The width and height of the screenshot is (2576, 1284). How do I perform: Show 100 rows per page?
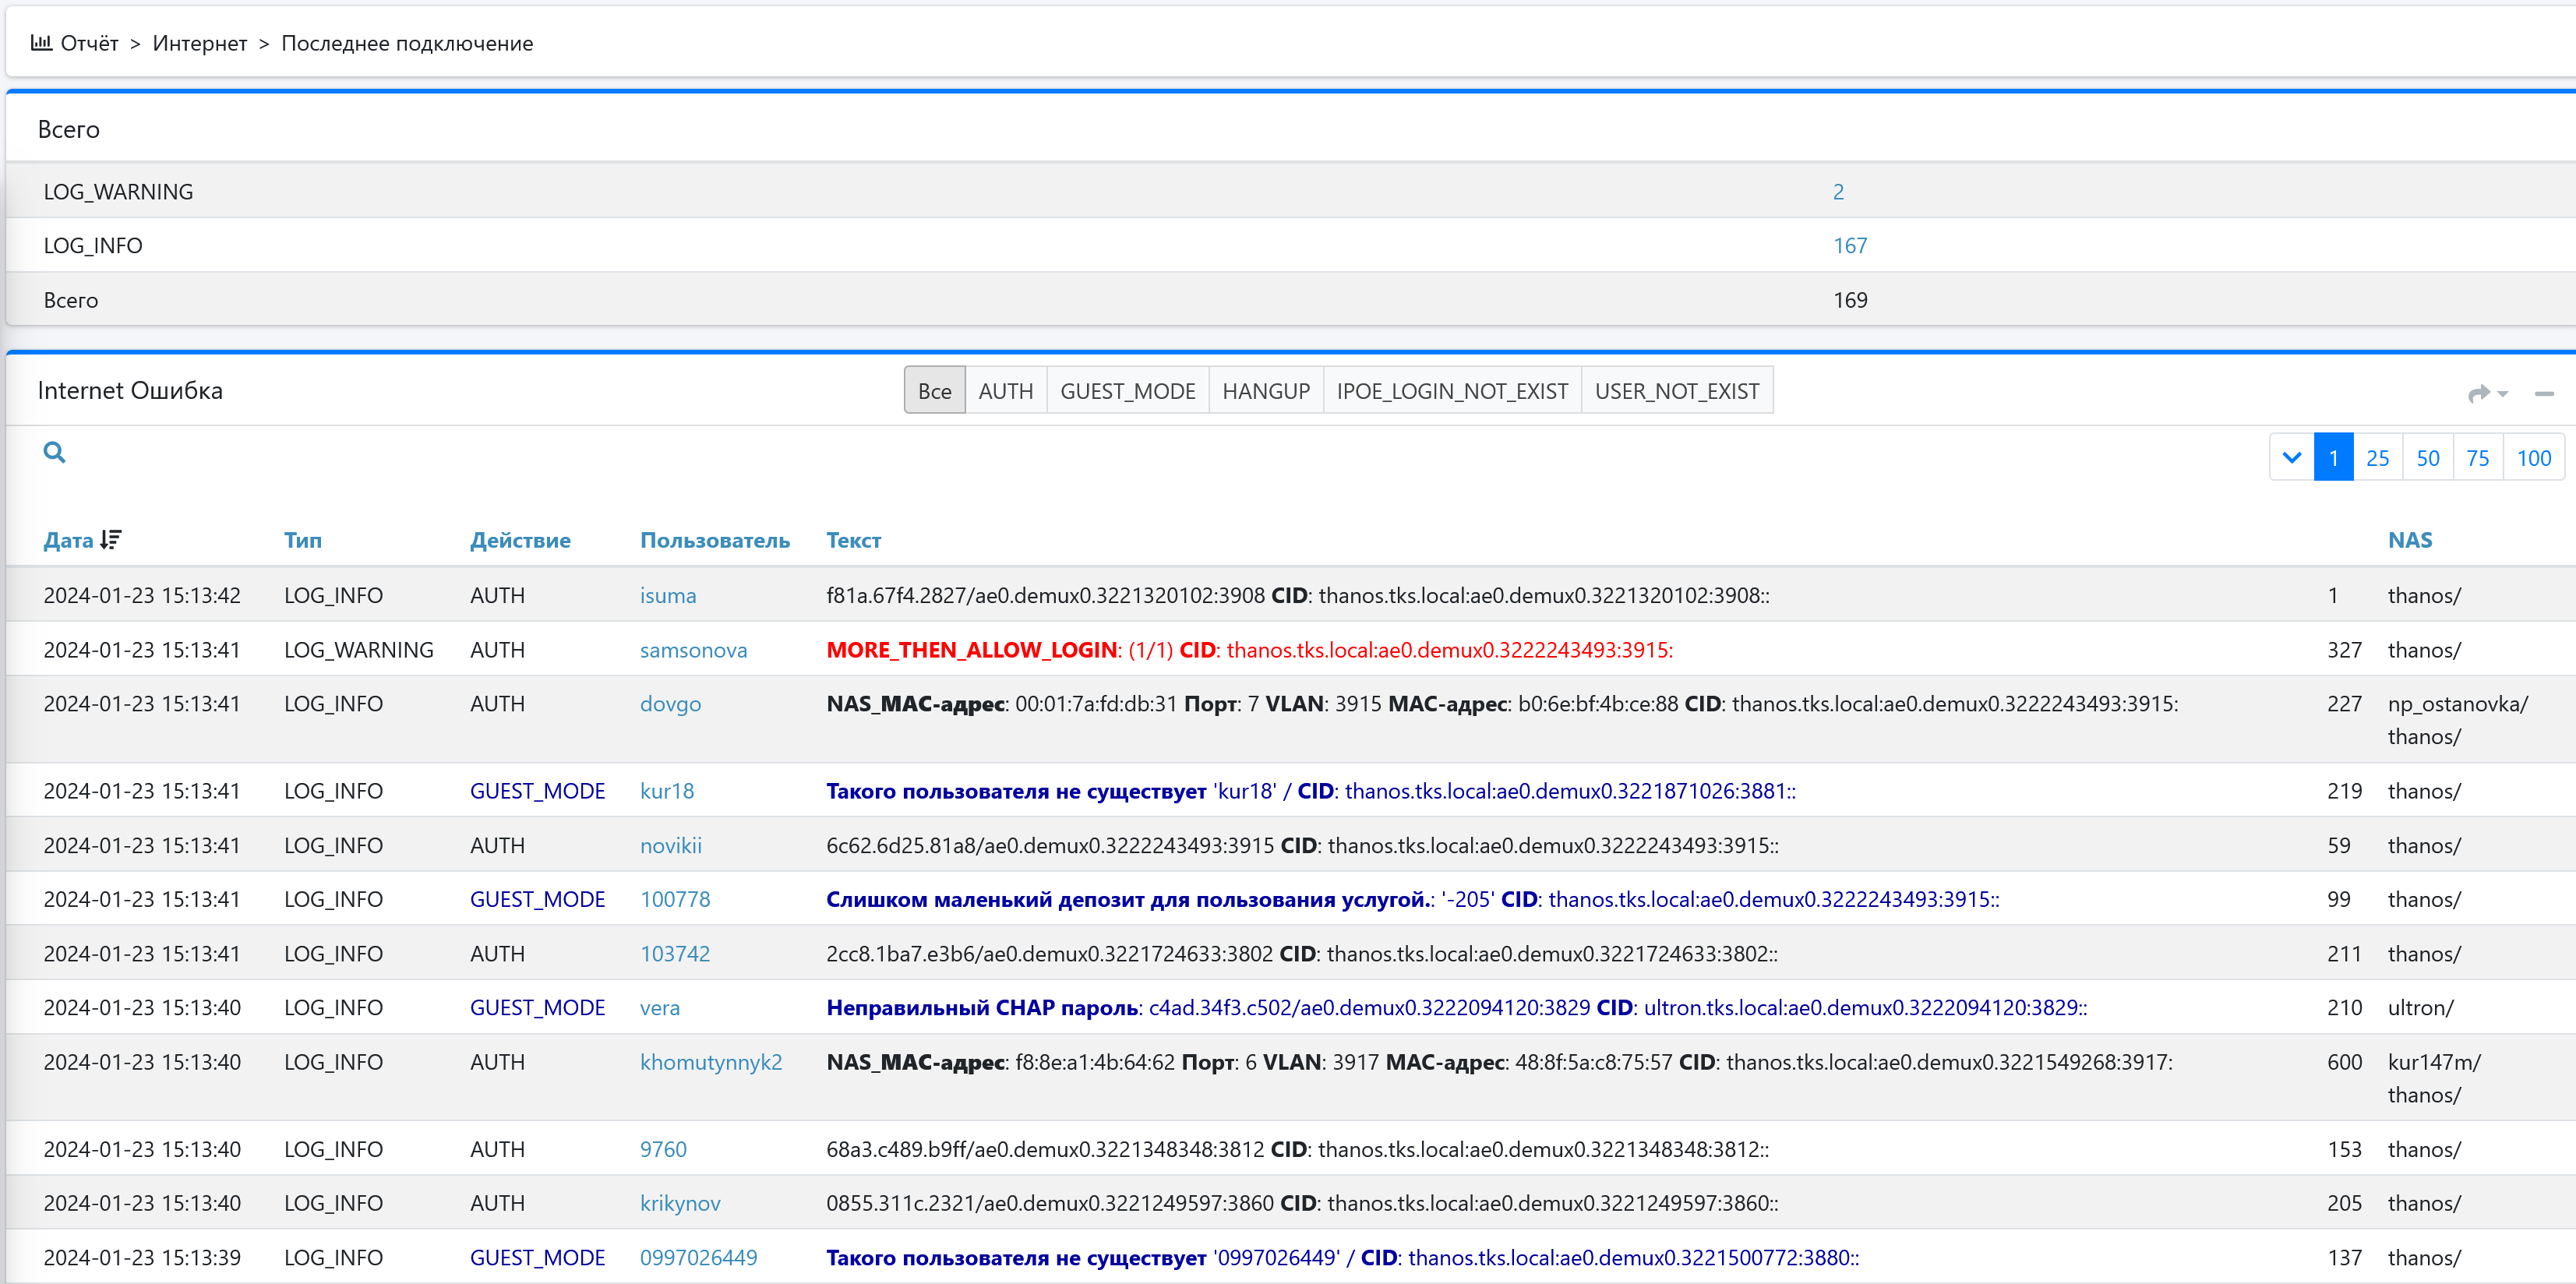click(x=2533, y=458)
